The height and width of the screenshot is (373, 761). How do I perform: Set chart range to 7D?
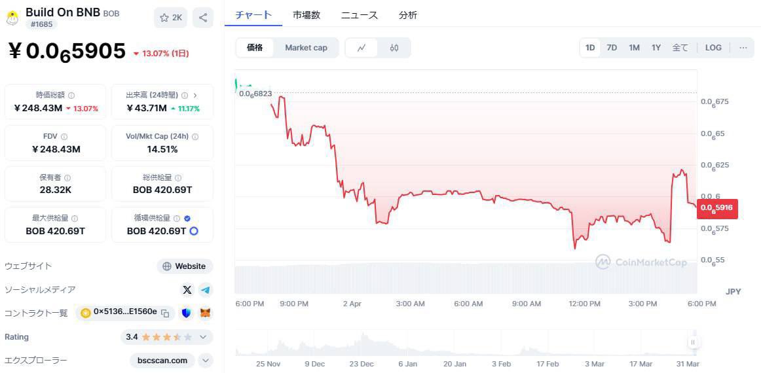coord(612,48)
